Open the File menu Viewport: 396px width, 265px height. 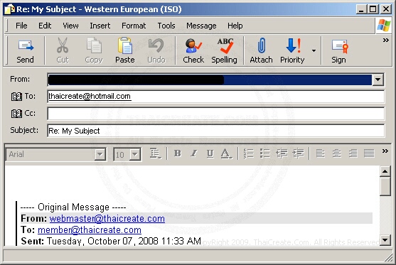[x=21, y=26]
